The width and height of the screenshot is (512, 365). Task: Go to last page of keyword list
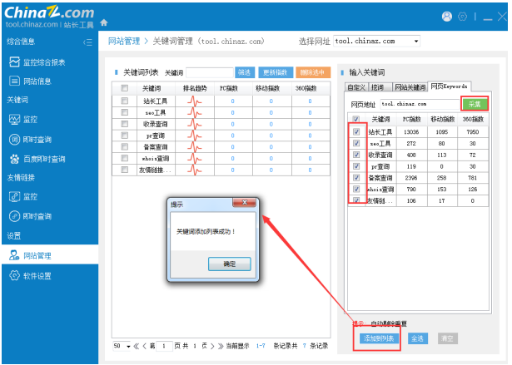221,346
